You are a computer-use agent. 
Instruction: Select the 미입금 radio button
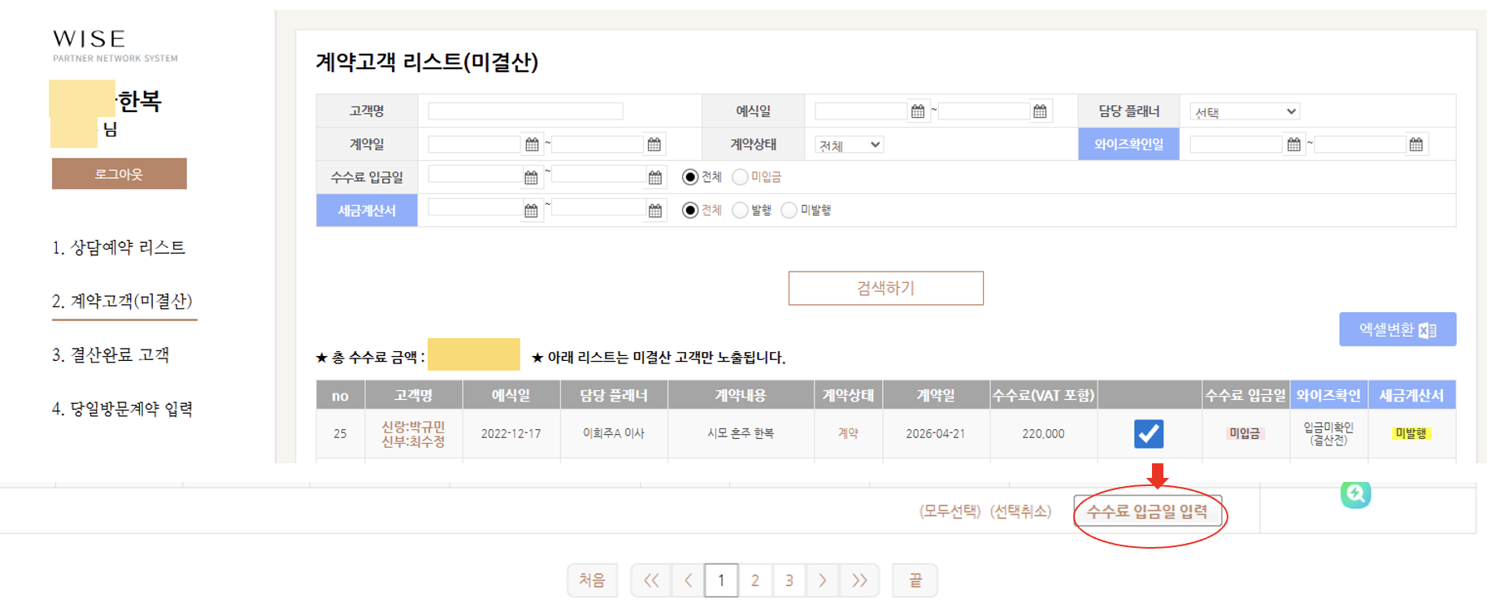(740, 177)
